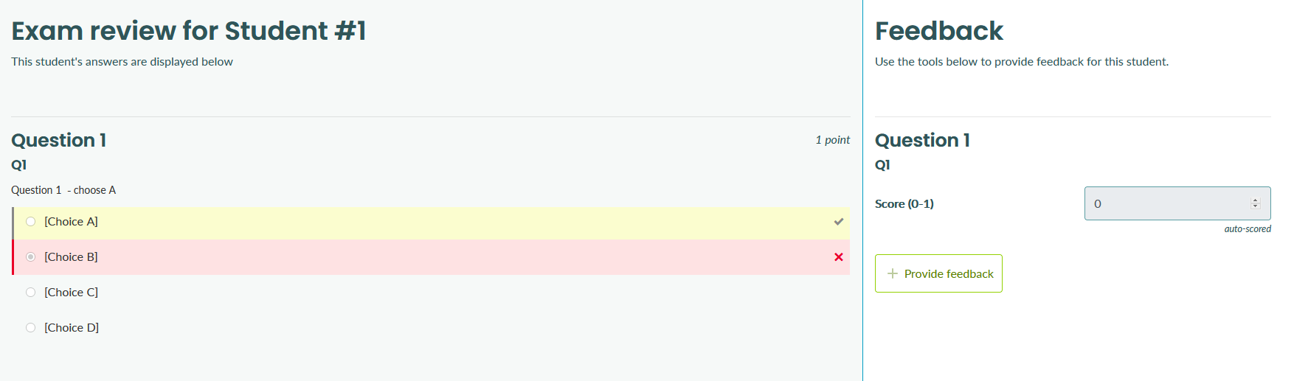Click the [Choice D] answer label
Image resolution: width=1294 pixels, height=381 pixels.
pos(72,328)
